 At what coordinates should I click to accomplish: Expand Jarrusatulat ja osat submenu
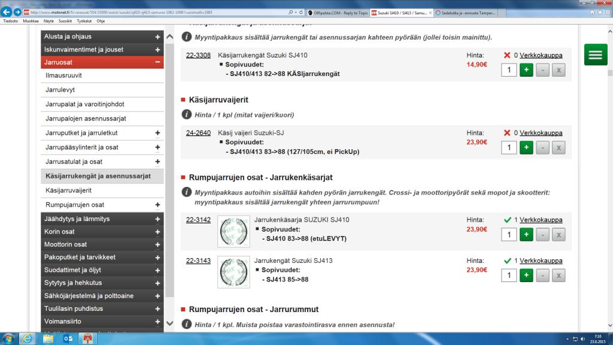point(157,162)
